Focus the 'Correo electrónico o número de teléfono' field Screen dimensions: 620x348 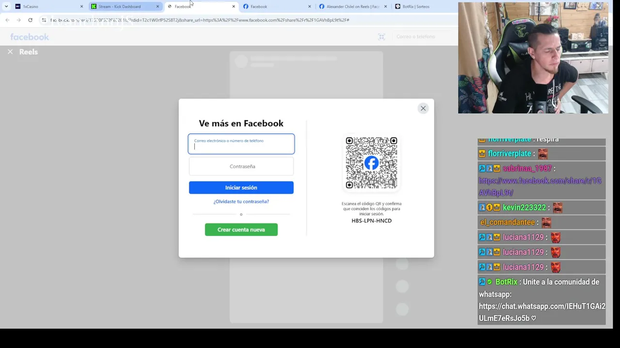tap(241, 144)
